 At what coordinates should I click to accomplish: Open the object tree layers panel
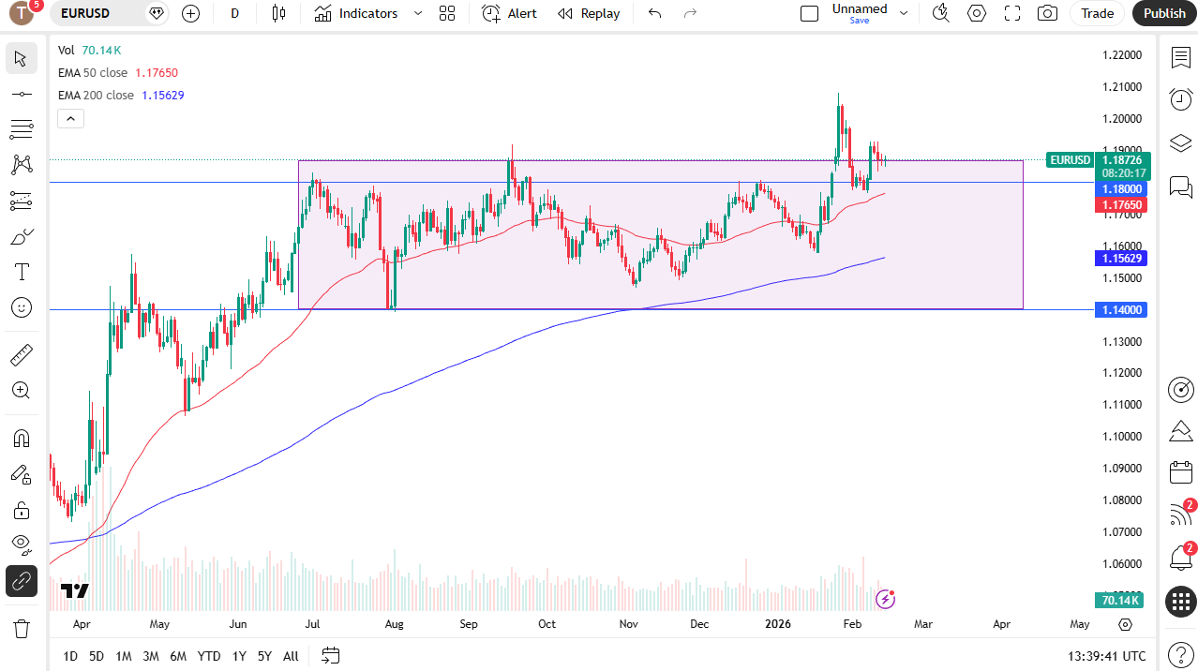1180,142
